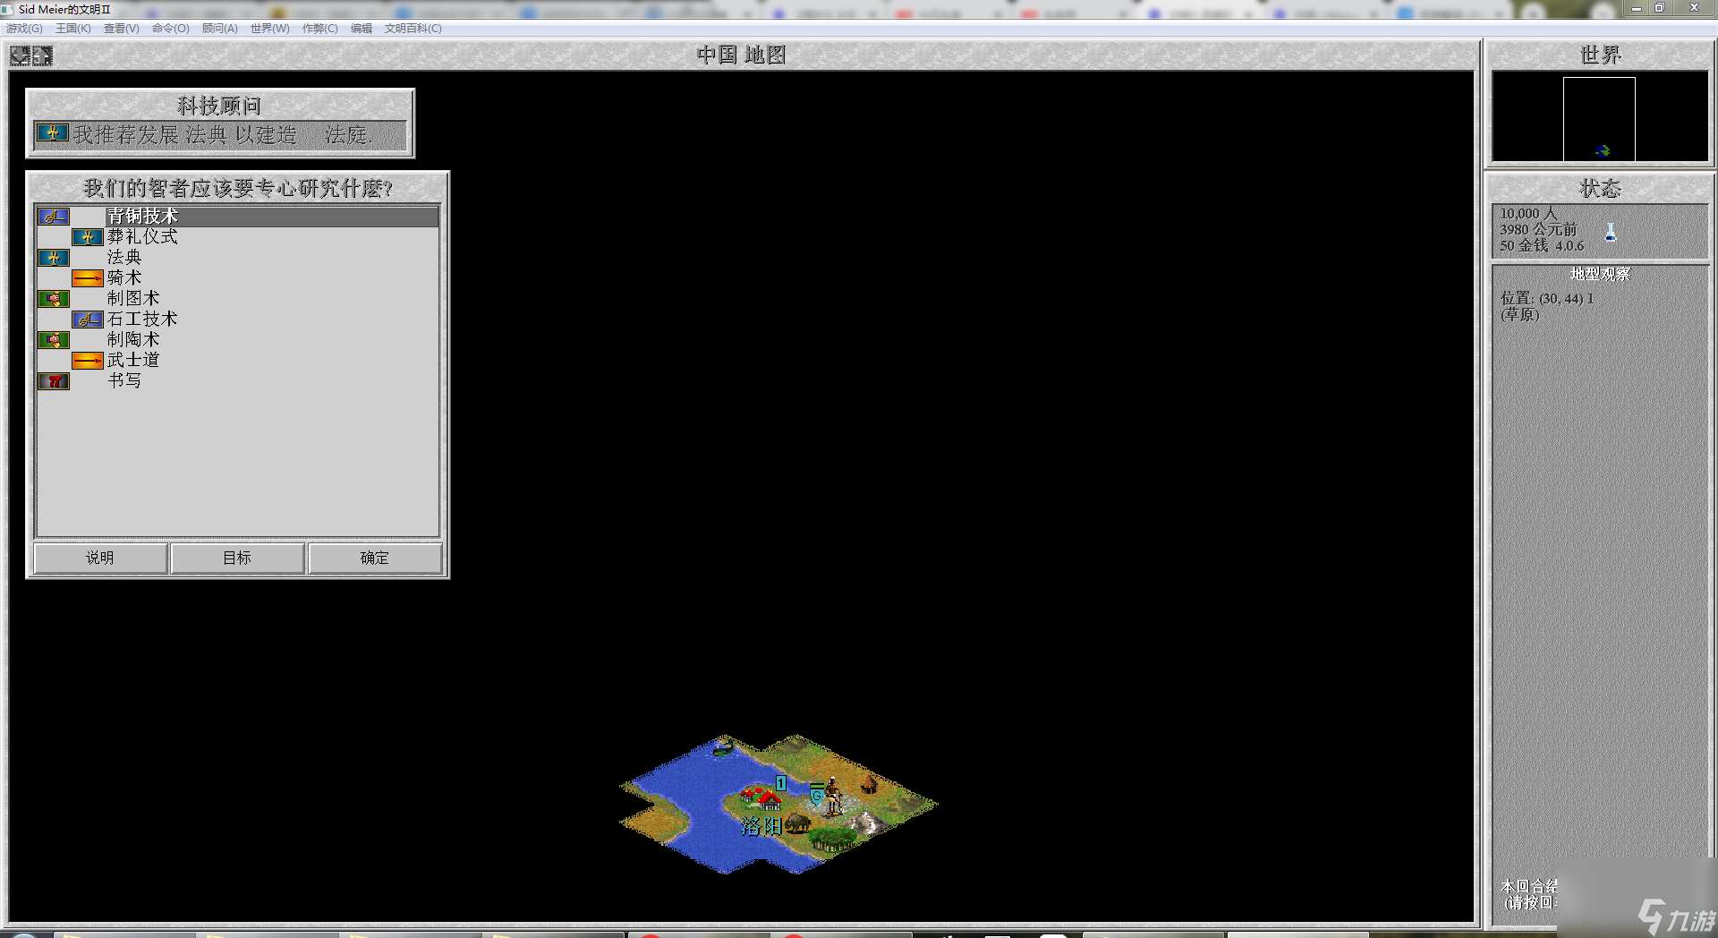Click the research beaker icon in 状态
The image size is (1718, 938).
click(x=1611, y=233)
